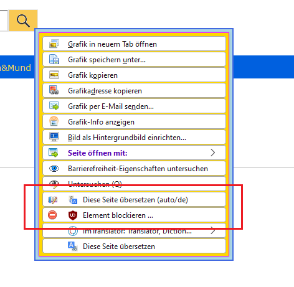The image size is (294, 287).
Task: Click translate icon before 'Diese Seite übersetzen (auto/de)'
Action: (73, 200)
